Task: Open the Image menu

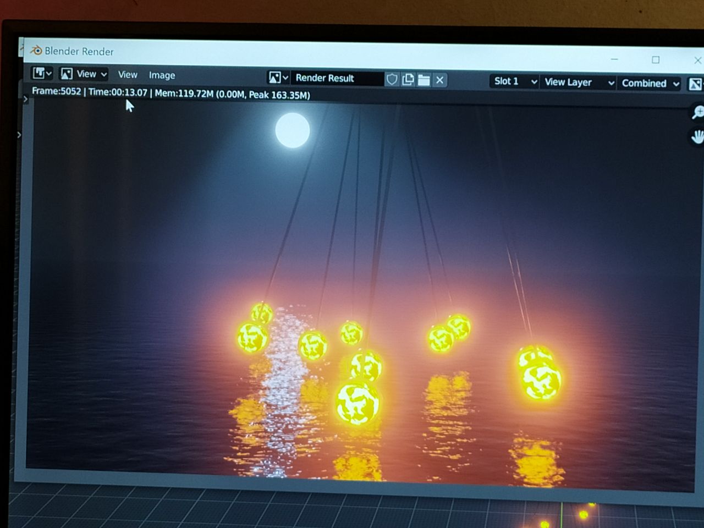Action: coord(162,75)
